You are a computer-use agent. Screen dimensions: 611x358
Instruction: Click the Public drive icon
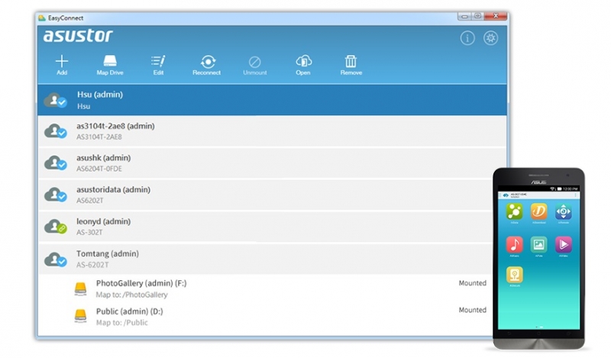(81, 315)
